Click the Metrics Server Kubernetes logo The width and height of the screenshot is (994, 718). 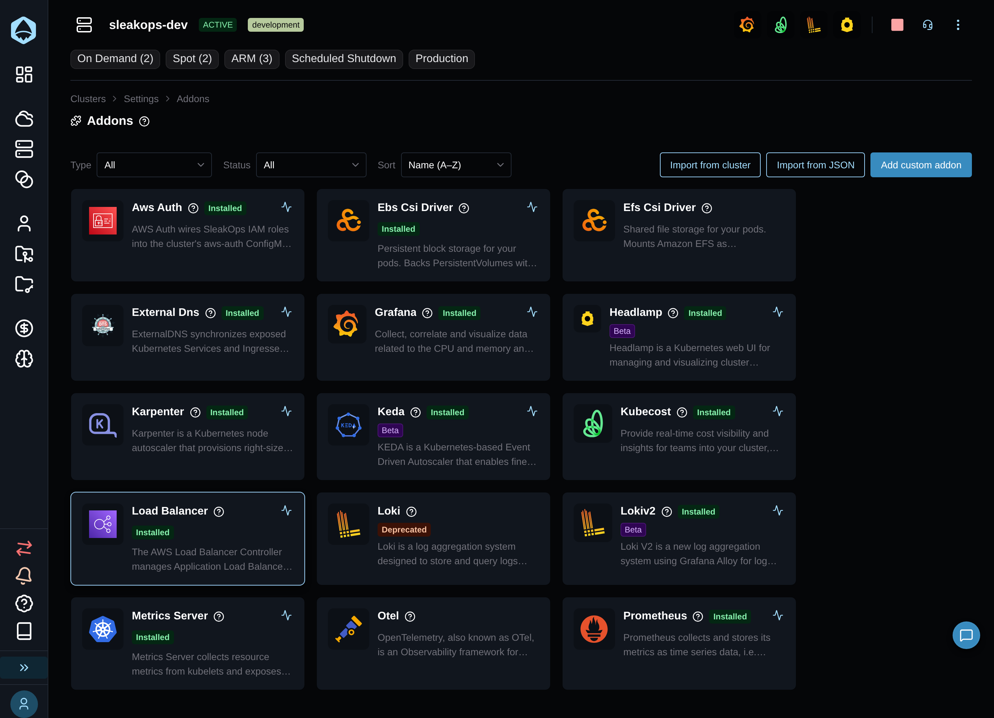coord(103,629)
